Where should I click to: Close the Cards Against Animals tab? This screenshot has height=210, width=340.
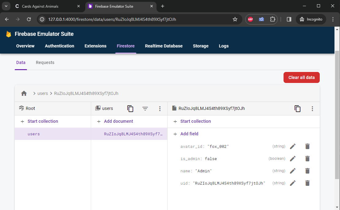tap(79, 6)
